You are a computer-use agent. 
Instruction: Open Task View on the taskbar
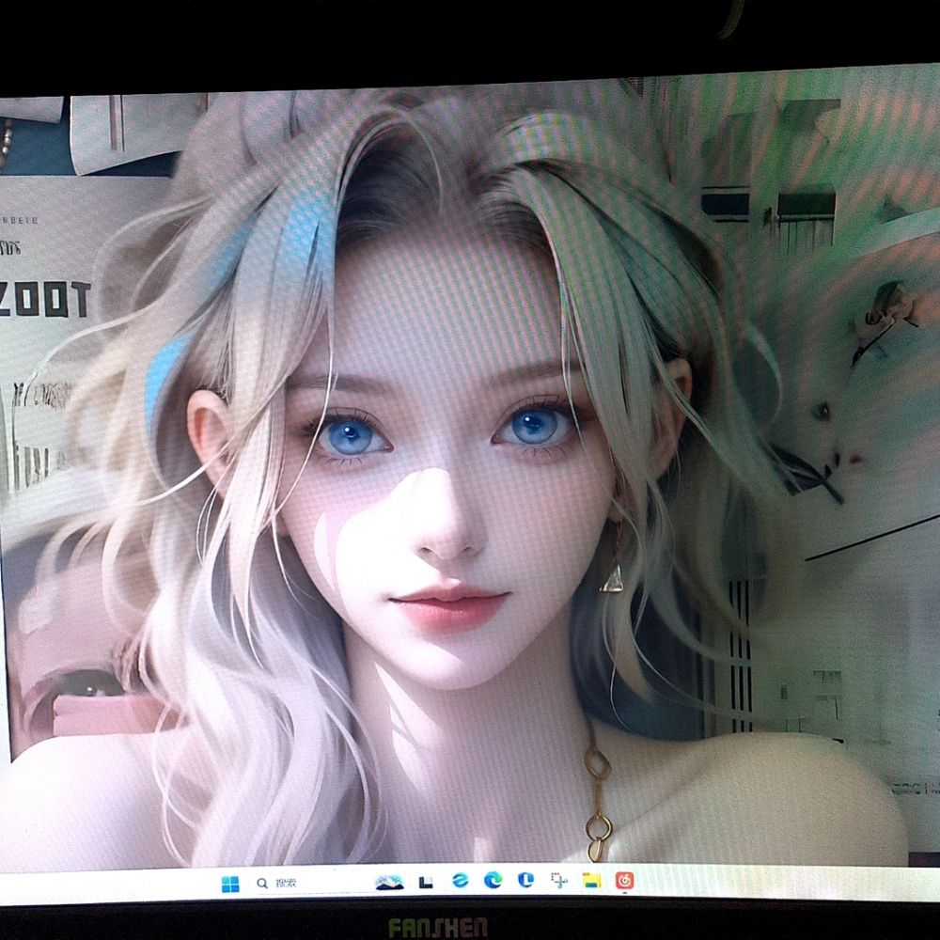(x=426, y=882)
